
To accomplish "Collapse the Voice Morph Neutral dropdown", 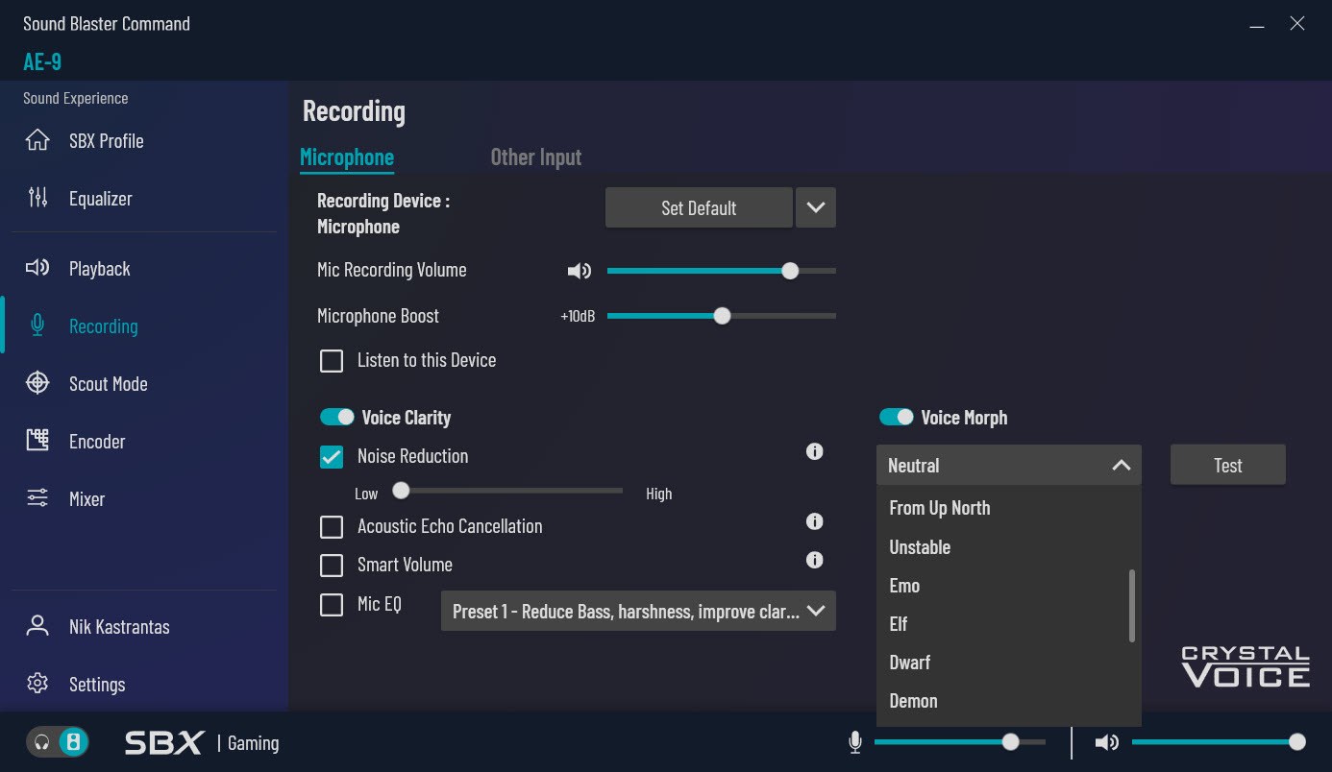I will (1009, 465).
